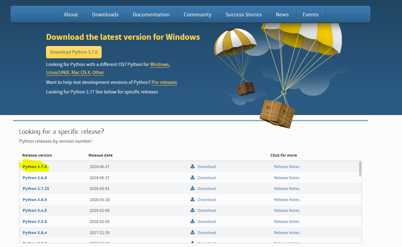Open the Python 3.6.5 release page
The height and width of the screenshot is (247, 402).
point(35,200)
